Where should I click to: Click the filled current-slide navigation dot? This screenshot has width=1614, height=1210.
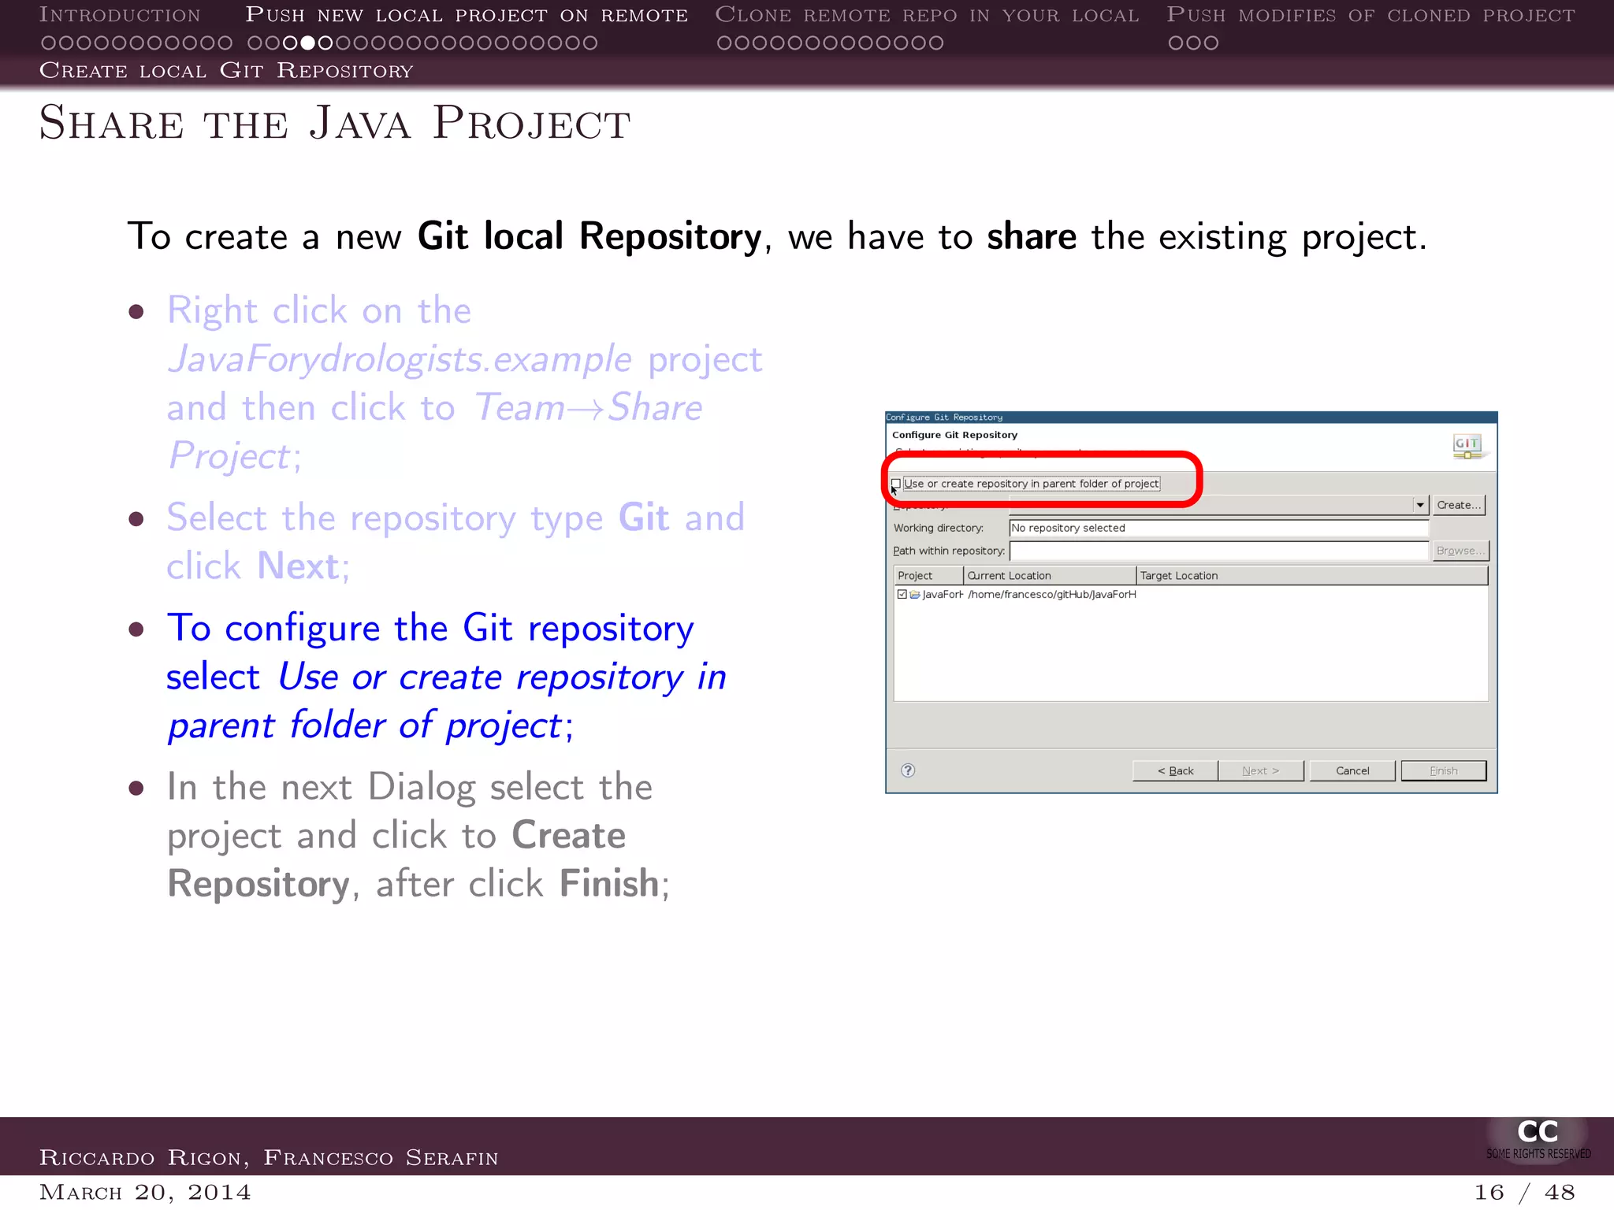pos(308,43)
